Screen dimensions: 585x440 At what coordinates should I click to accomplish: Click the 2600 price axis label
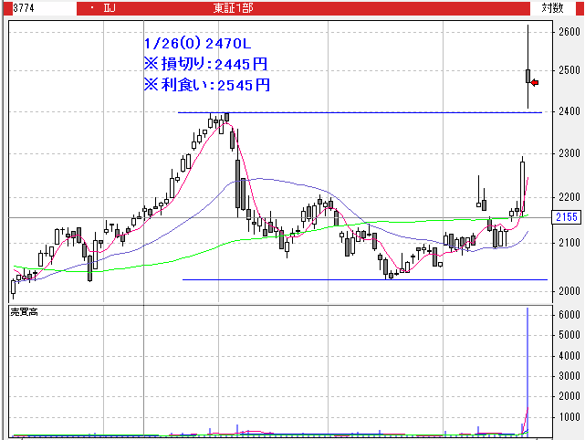click(x=568, y=32)
